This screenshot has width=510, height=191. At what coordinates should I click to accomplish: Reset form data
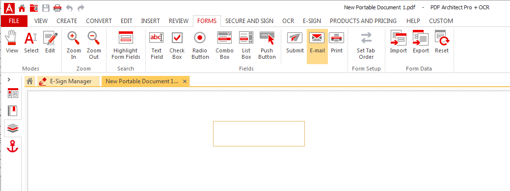pyautogui.click(x=442, y=42)
